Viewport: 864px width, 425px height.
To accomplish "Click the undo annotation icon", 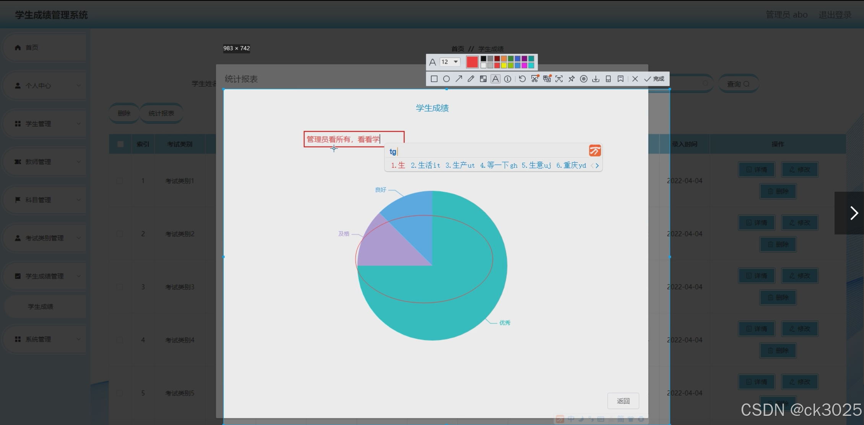I will (522, 79).
